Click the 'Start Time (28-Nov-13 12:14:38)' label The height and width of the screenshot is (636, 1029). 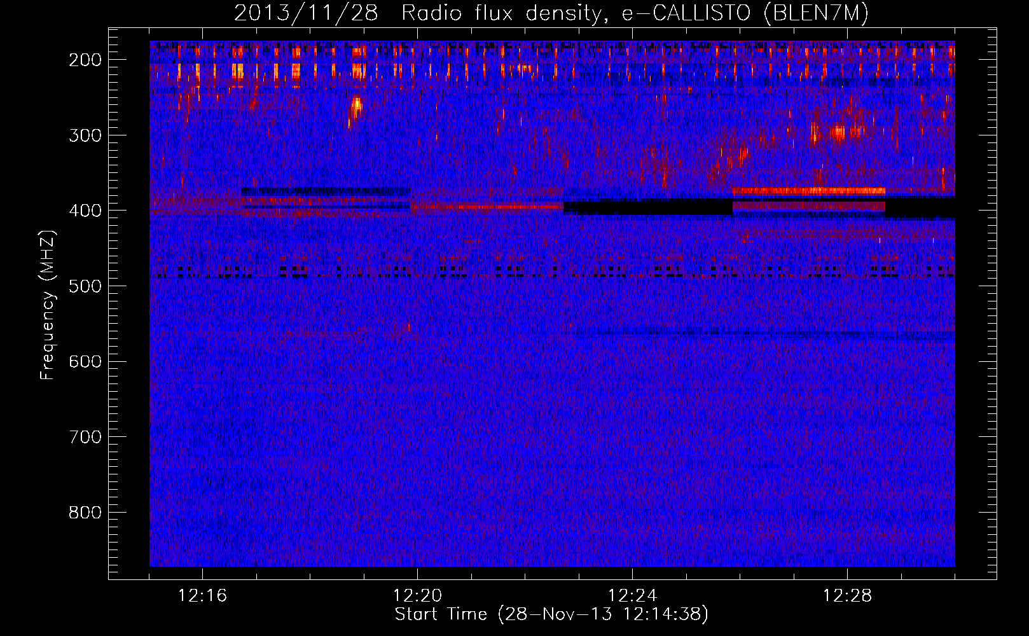coord(551,614)
